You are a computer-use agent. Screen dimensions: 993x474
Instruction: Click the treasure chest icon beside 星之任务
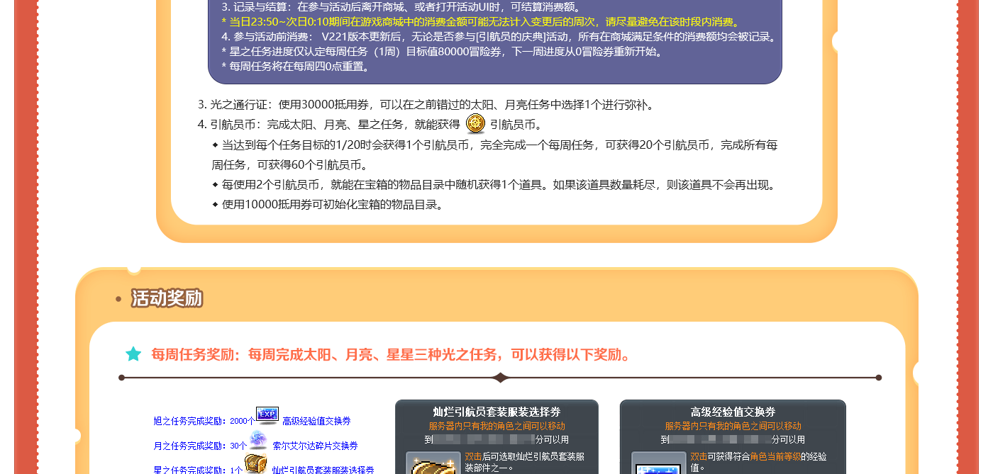255,465
